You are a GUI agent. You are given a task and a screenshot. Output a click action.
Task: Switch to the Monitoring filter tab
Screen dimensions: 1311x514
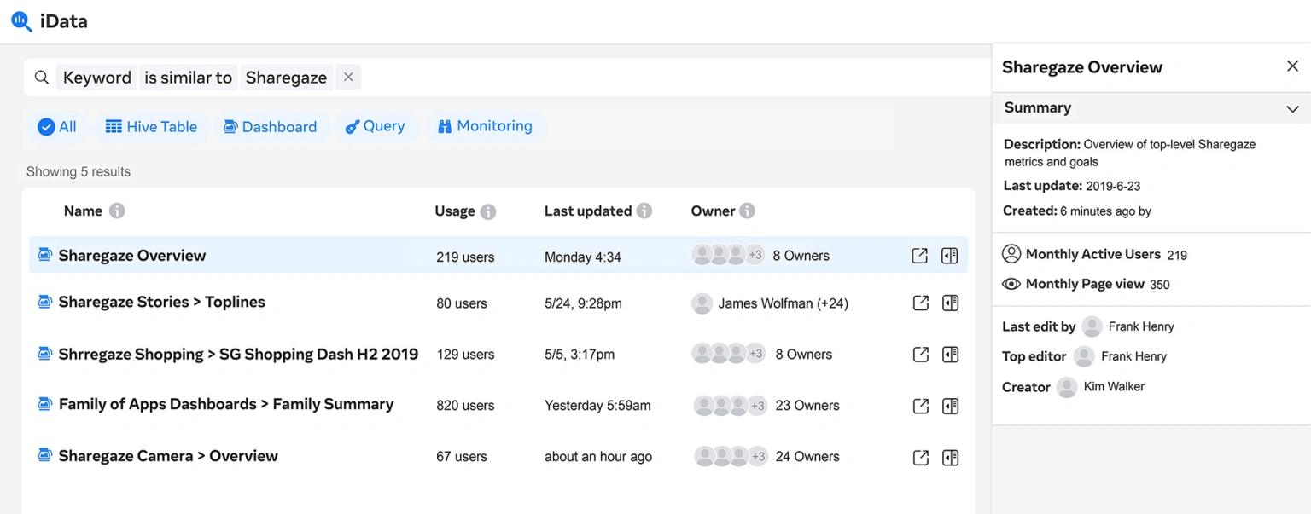click(x=485, y=126)
